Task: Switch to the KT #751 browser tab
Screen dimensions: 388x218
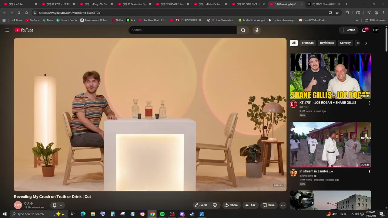Action: 58,4
